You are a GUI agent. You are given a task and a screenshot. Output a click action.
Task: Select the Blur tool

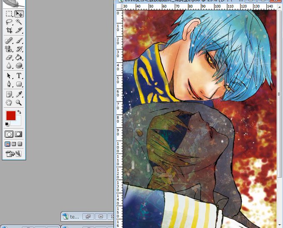pyautogui.click(x=9, y=65)
